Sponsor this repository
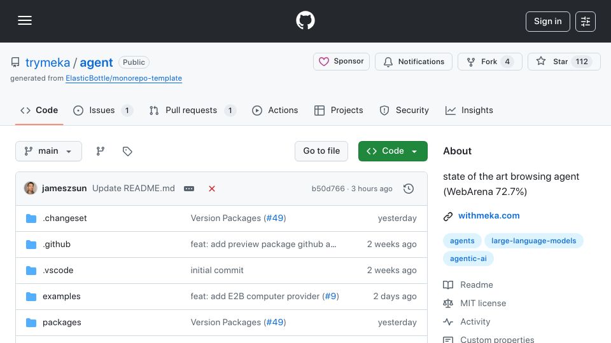611x343 pixels. tap(341, 62)
